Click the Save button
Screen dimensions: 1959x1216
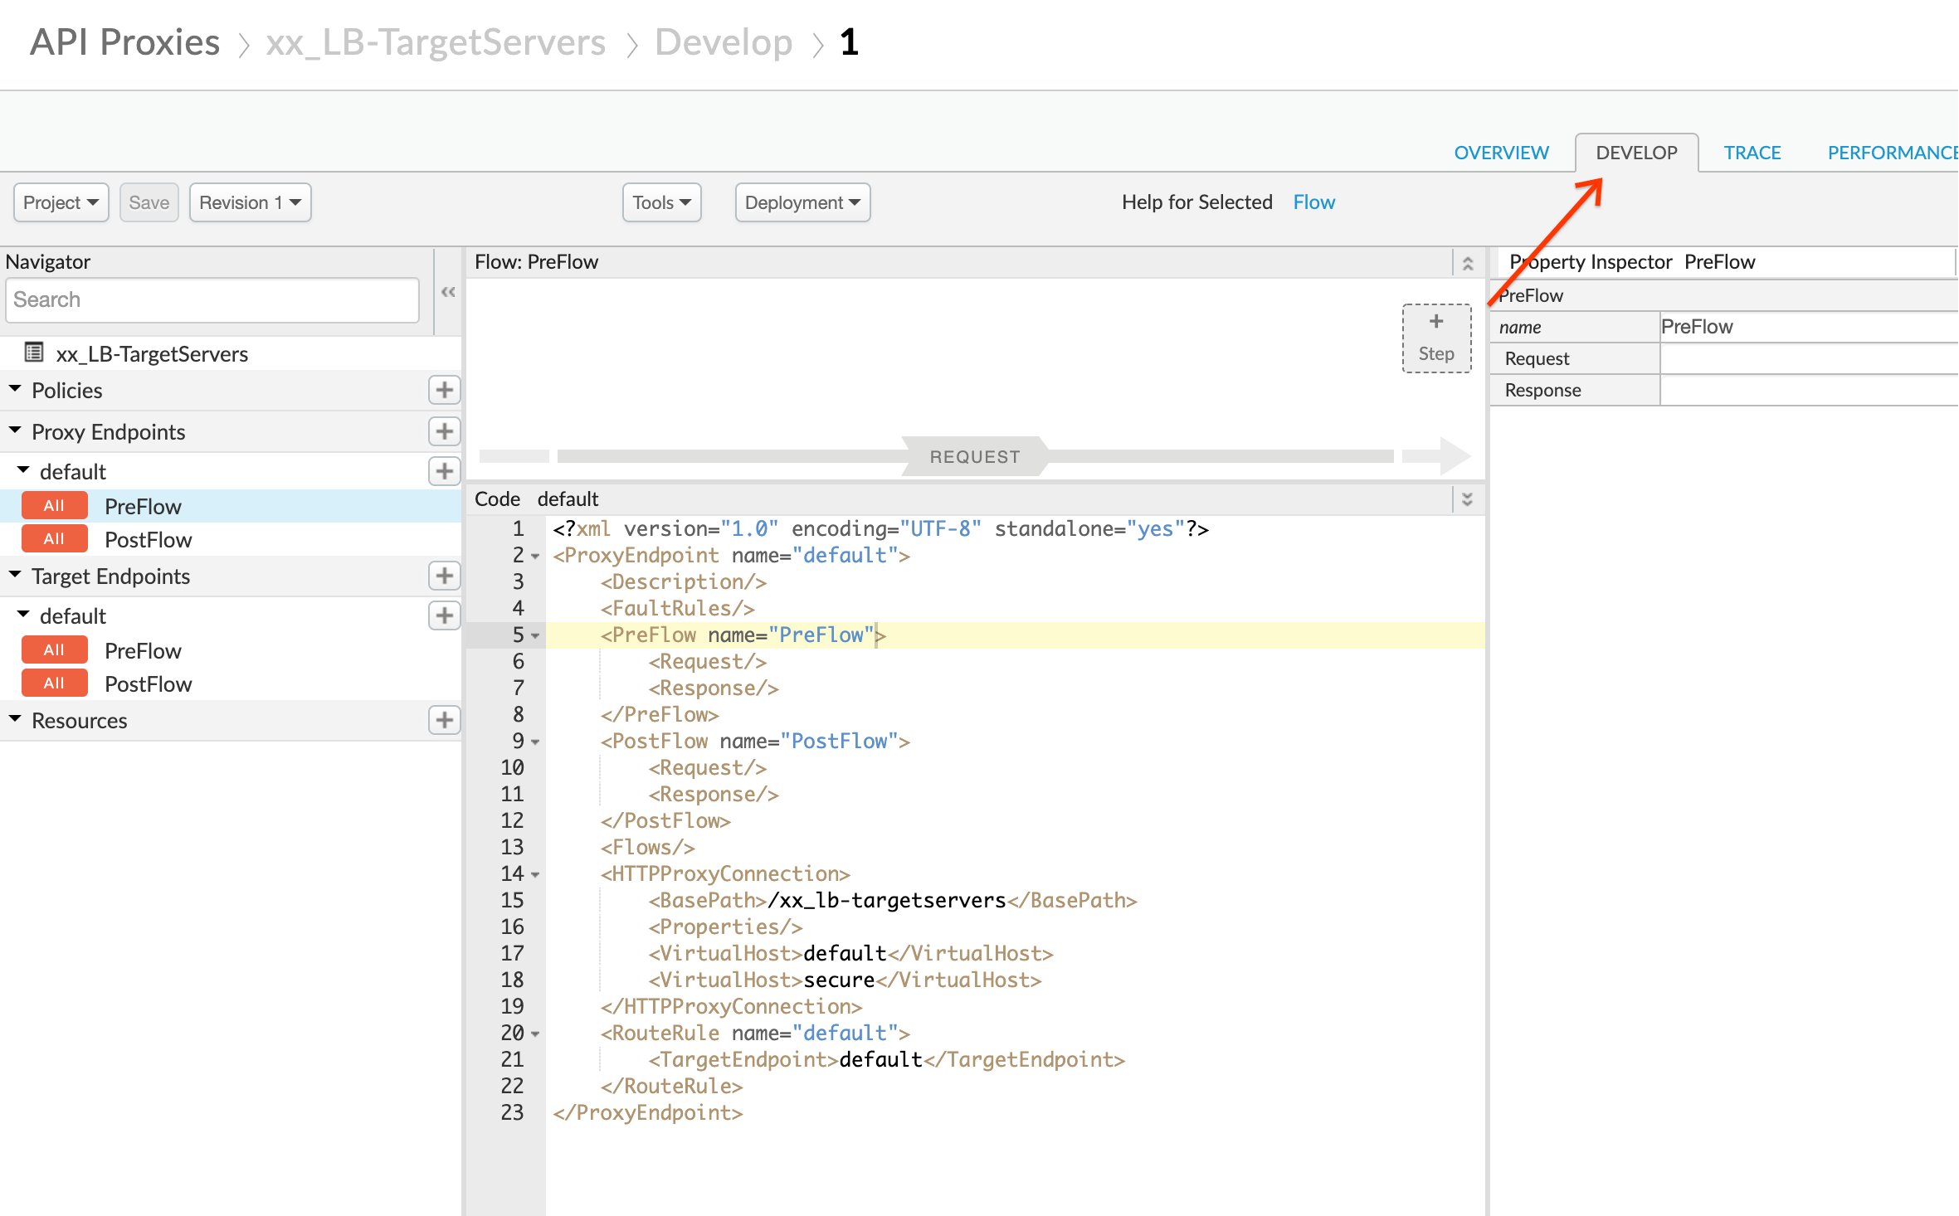click(x=149, y=202)
